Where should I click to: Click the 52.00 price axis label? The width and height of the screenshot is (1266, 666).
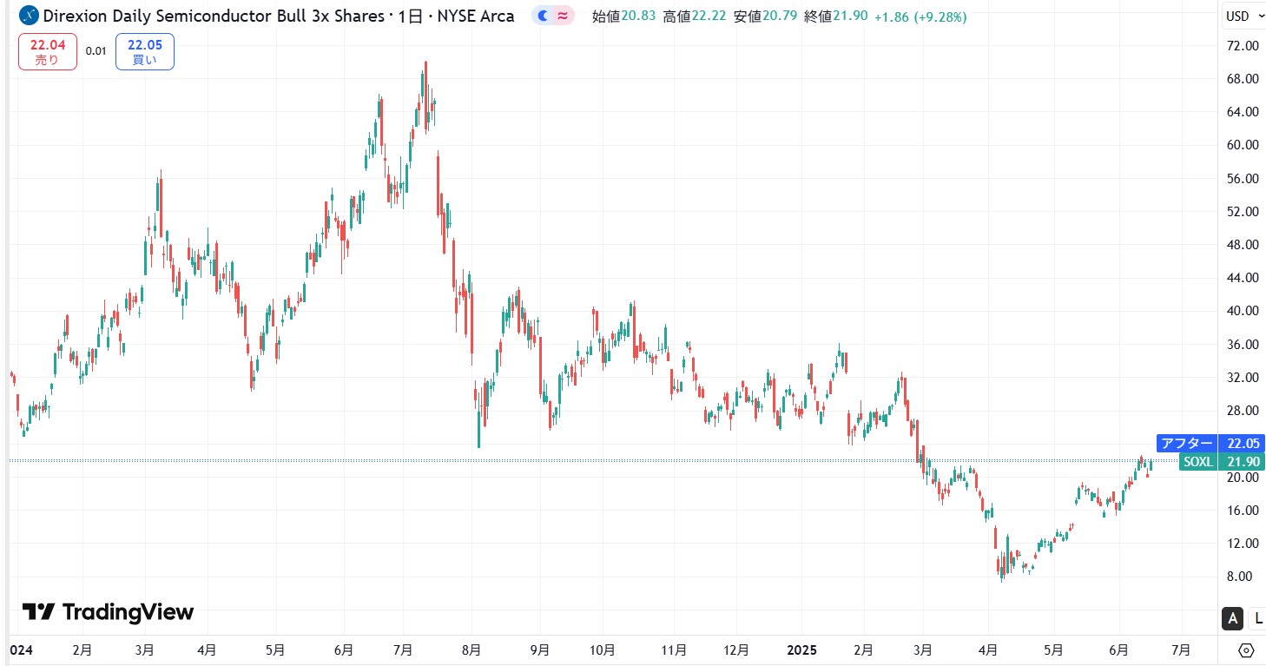pyautogui.click(x=1241, y=212)
